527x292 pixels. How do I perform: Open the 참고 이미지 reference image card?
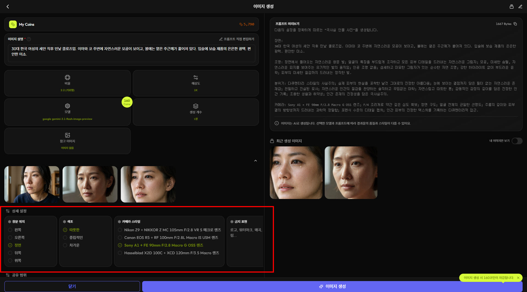pyautogui.click(x=67, y=141)
